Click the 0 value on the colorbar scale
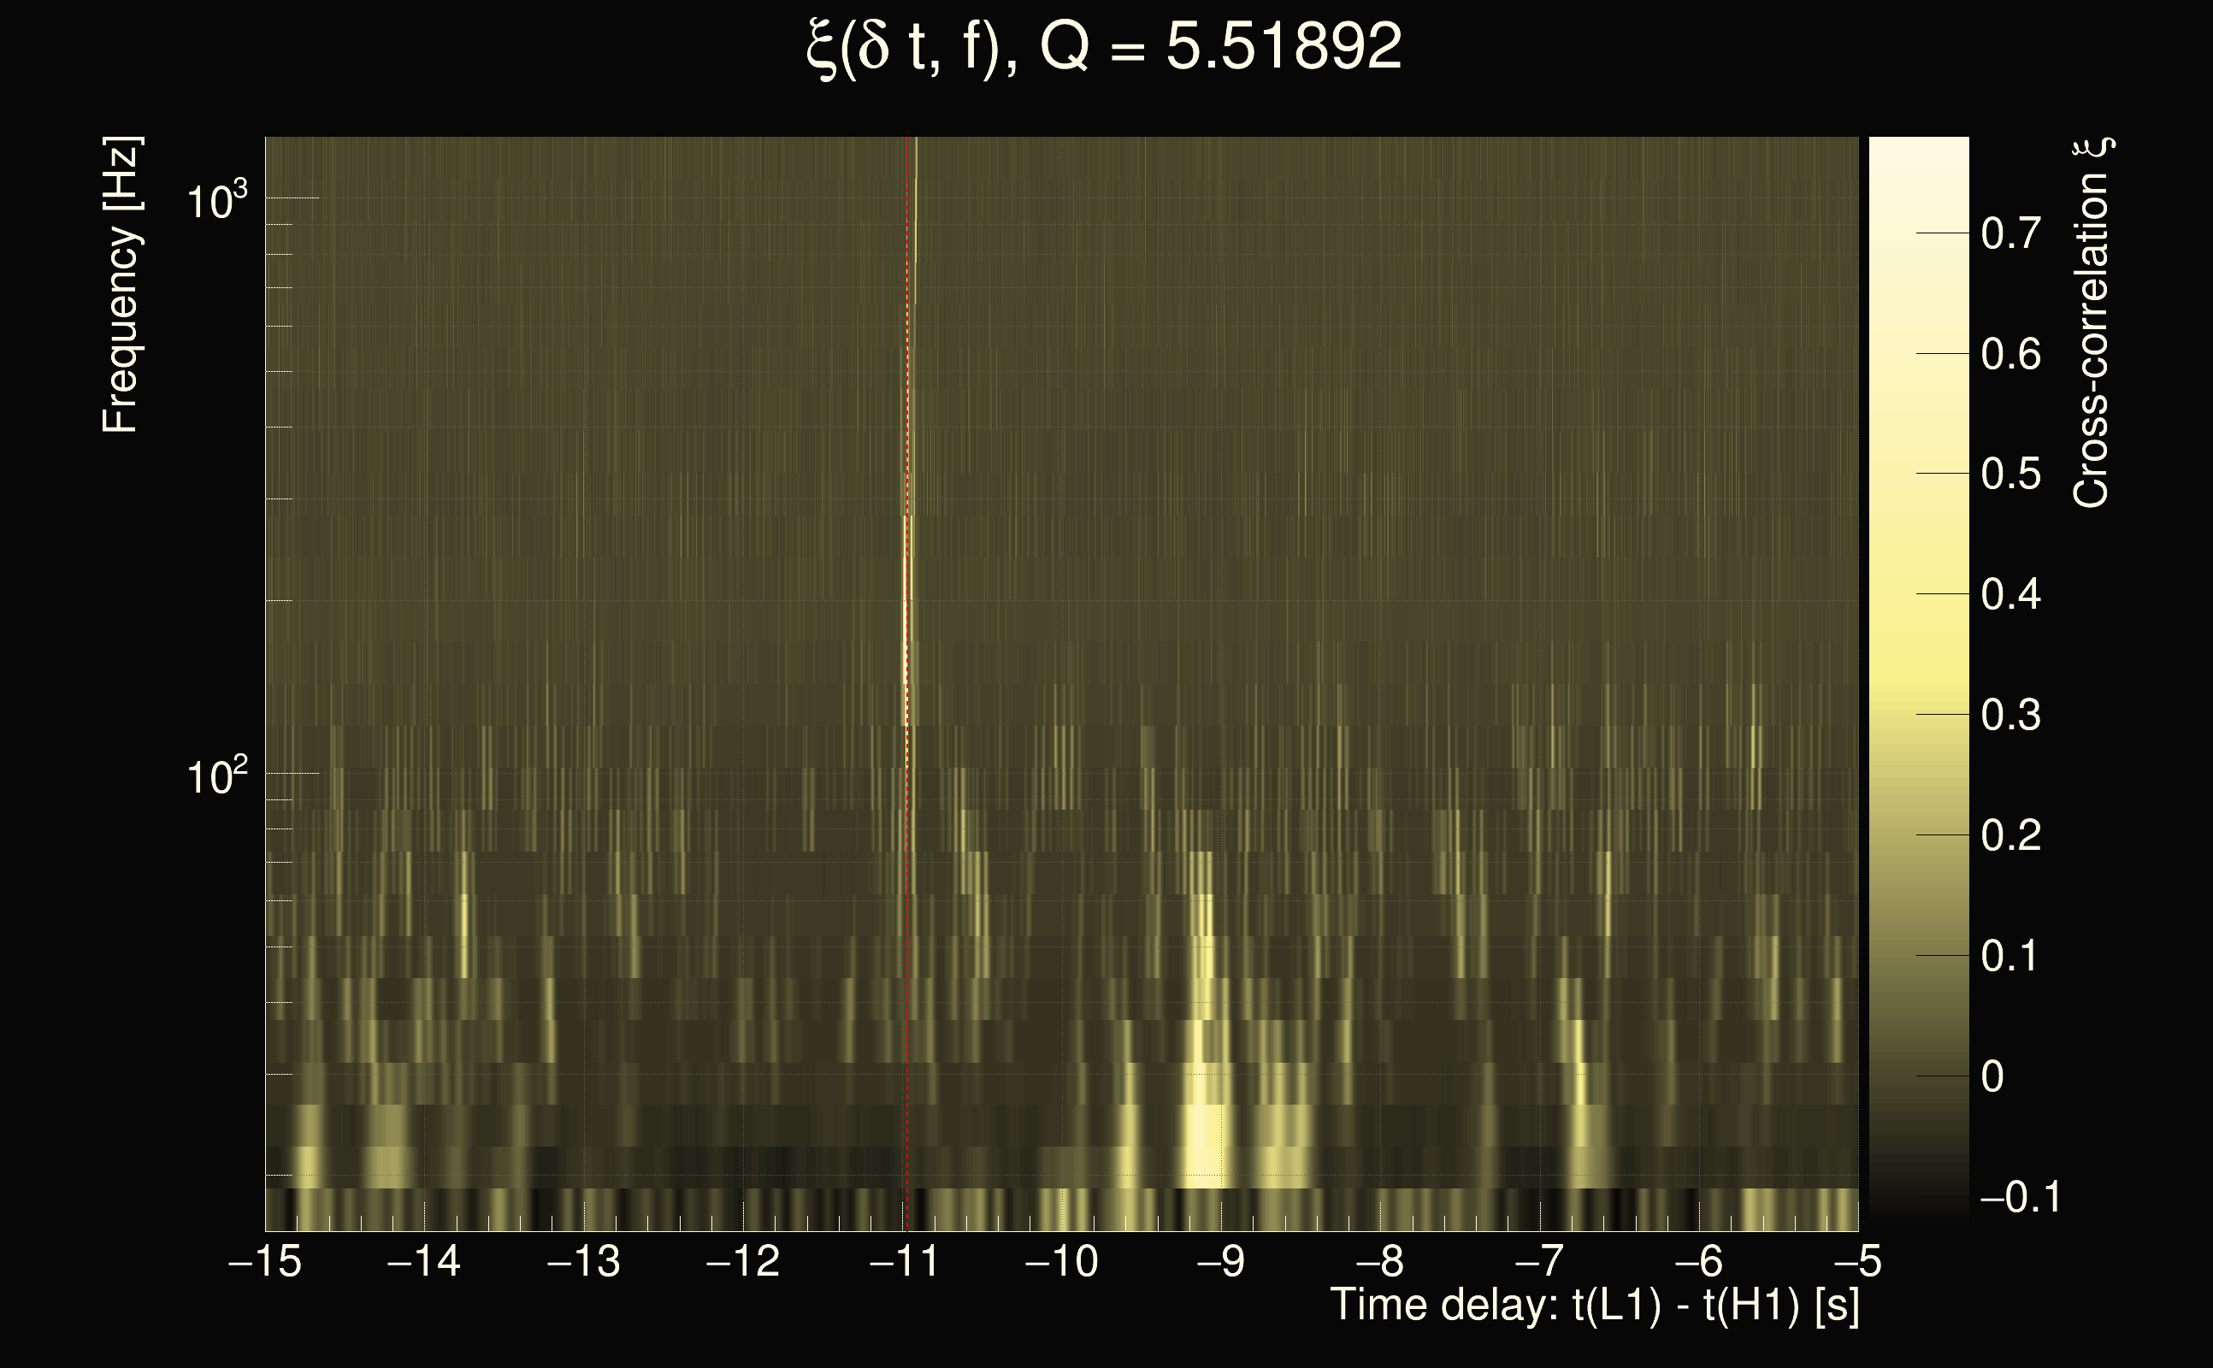The height and width of the screenshot is (1368, 2213). [x=1992, y=1076]
